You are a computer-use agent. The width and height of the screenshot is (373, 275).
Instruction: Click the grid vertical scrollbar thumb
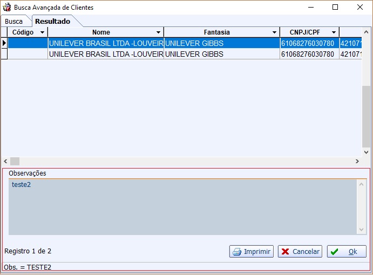coord(367,117)
